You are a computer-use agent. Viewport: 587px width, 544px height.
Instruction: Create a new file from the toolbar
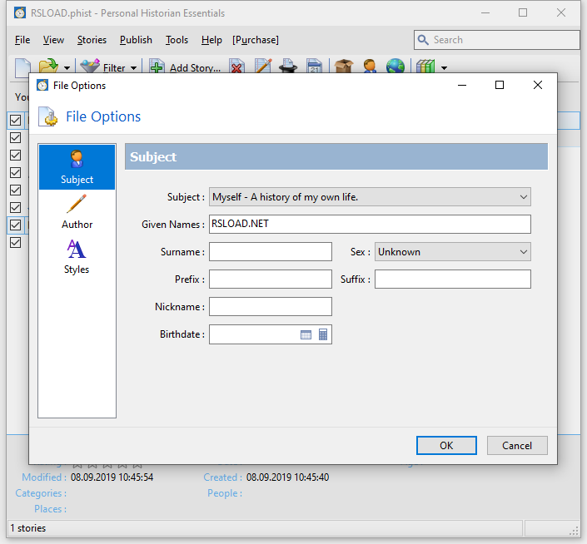click(x=22, y=67)
